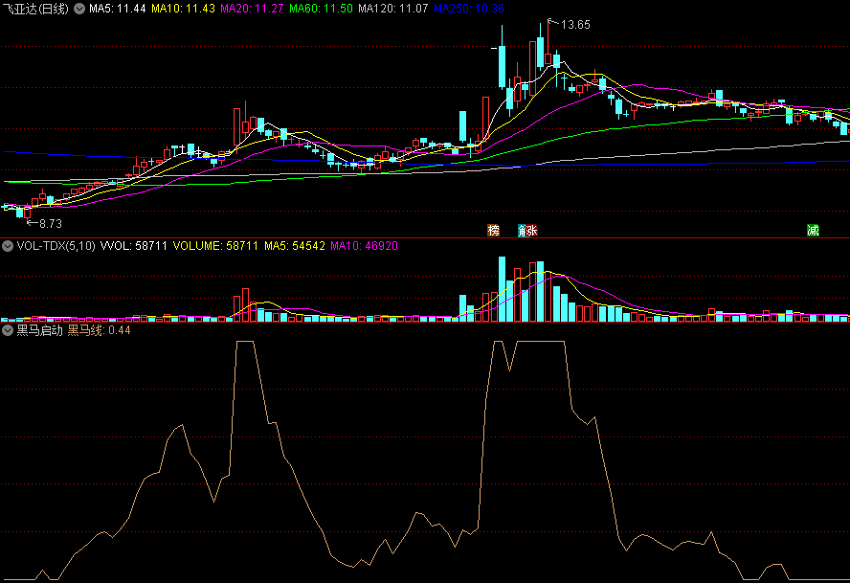Click the 涨 marker icon

click(531, 230)
